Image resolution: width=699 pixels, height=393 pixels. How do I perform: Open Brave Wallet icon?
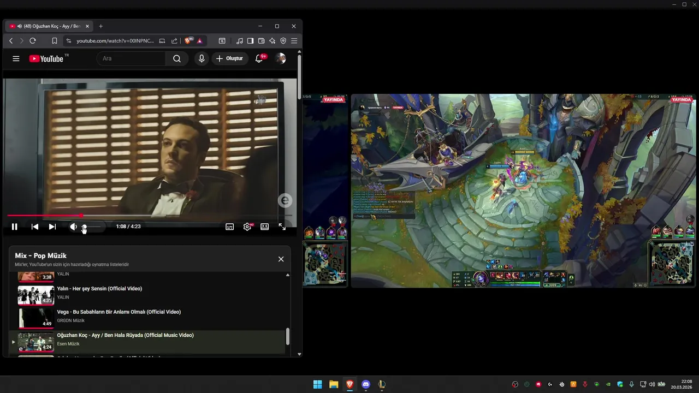[261, 41]
